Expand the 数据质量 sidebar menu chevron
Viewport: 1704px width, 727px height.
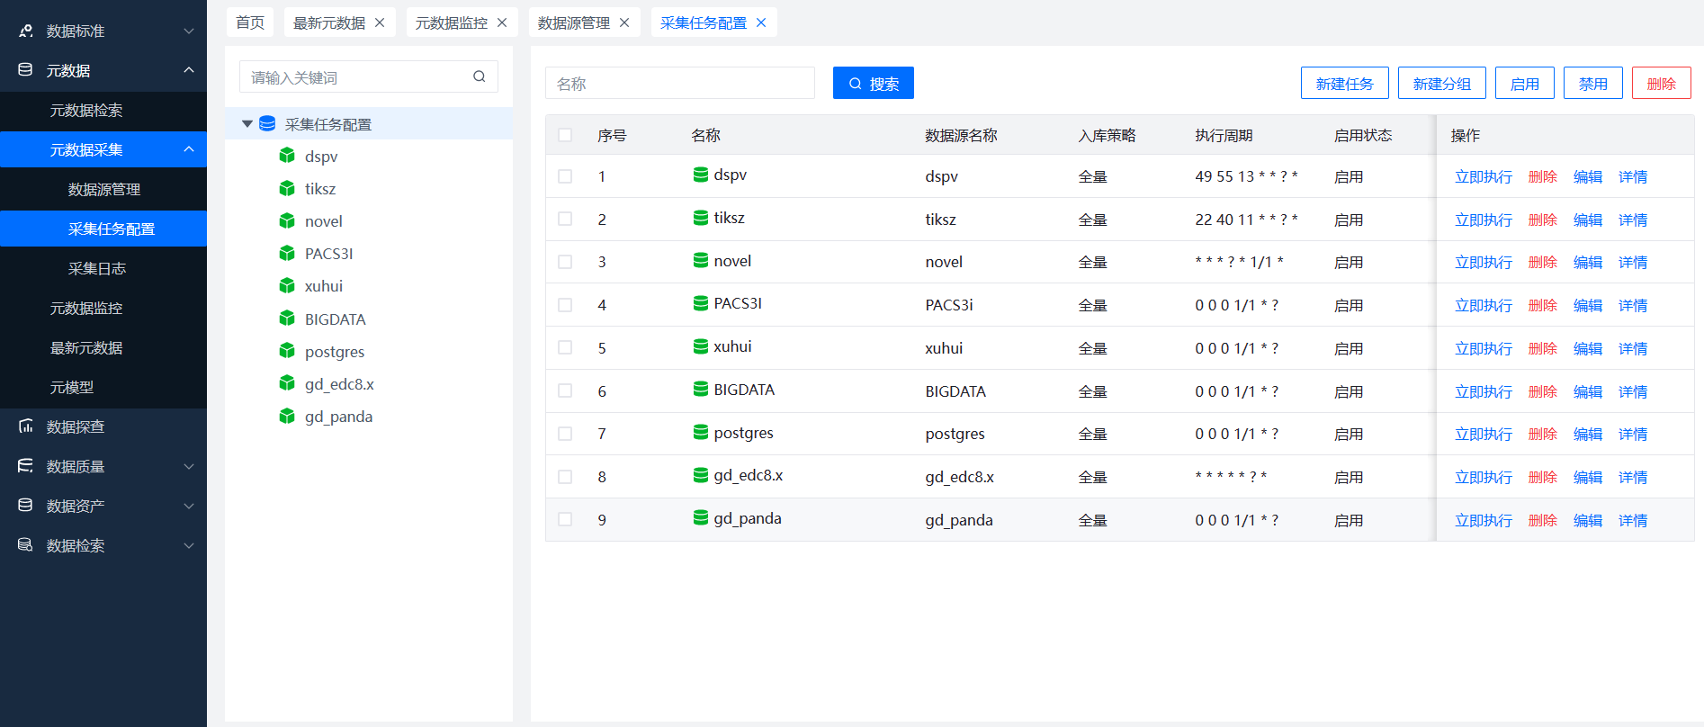click(189, 466)
